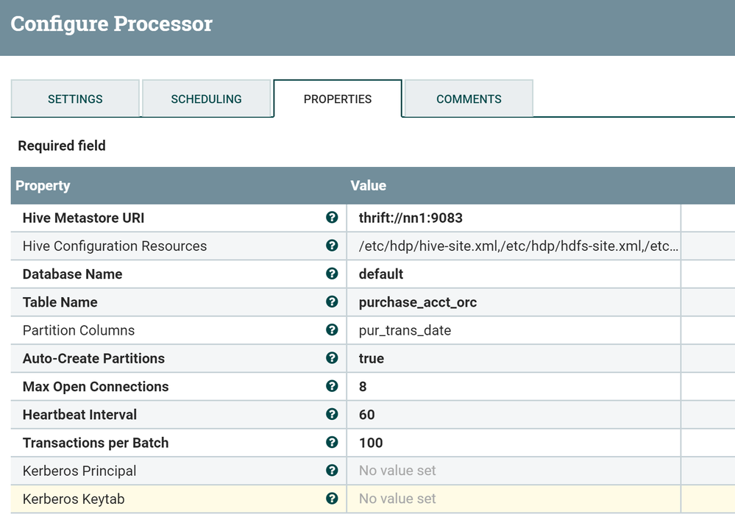
Task: Show help for Database Name property
Action: click(x=332, y=274)
